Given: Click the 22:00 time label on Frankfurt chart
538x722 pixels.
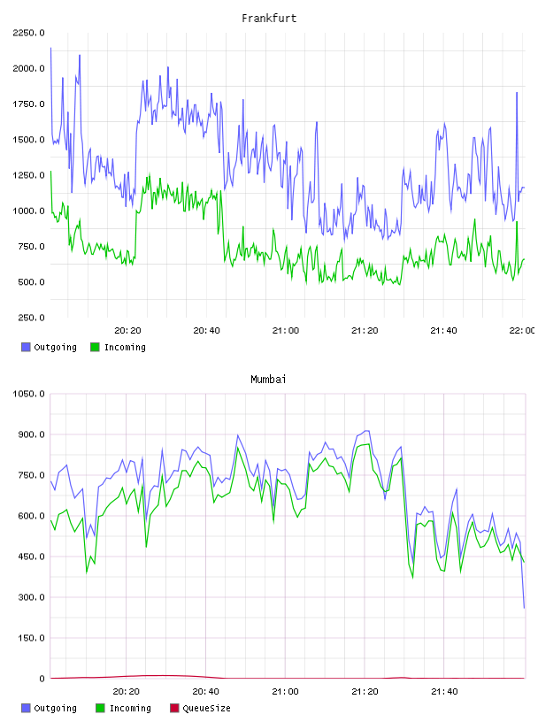Looking at the screenshot, I should pyautogui.click(x=522, y=331).
